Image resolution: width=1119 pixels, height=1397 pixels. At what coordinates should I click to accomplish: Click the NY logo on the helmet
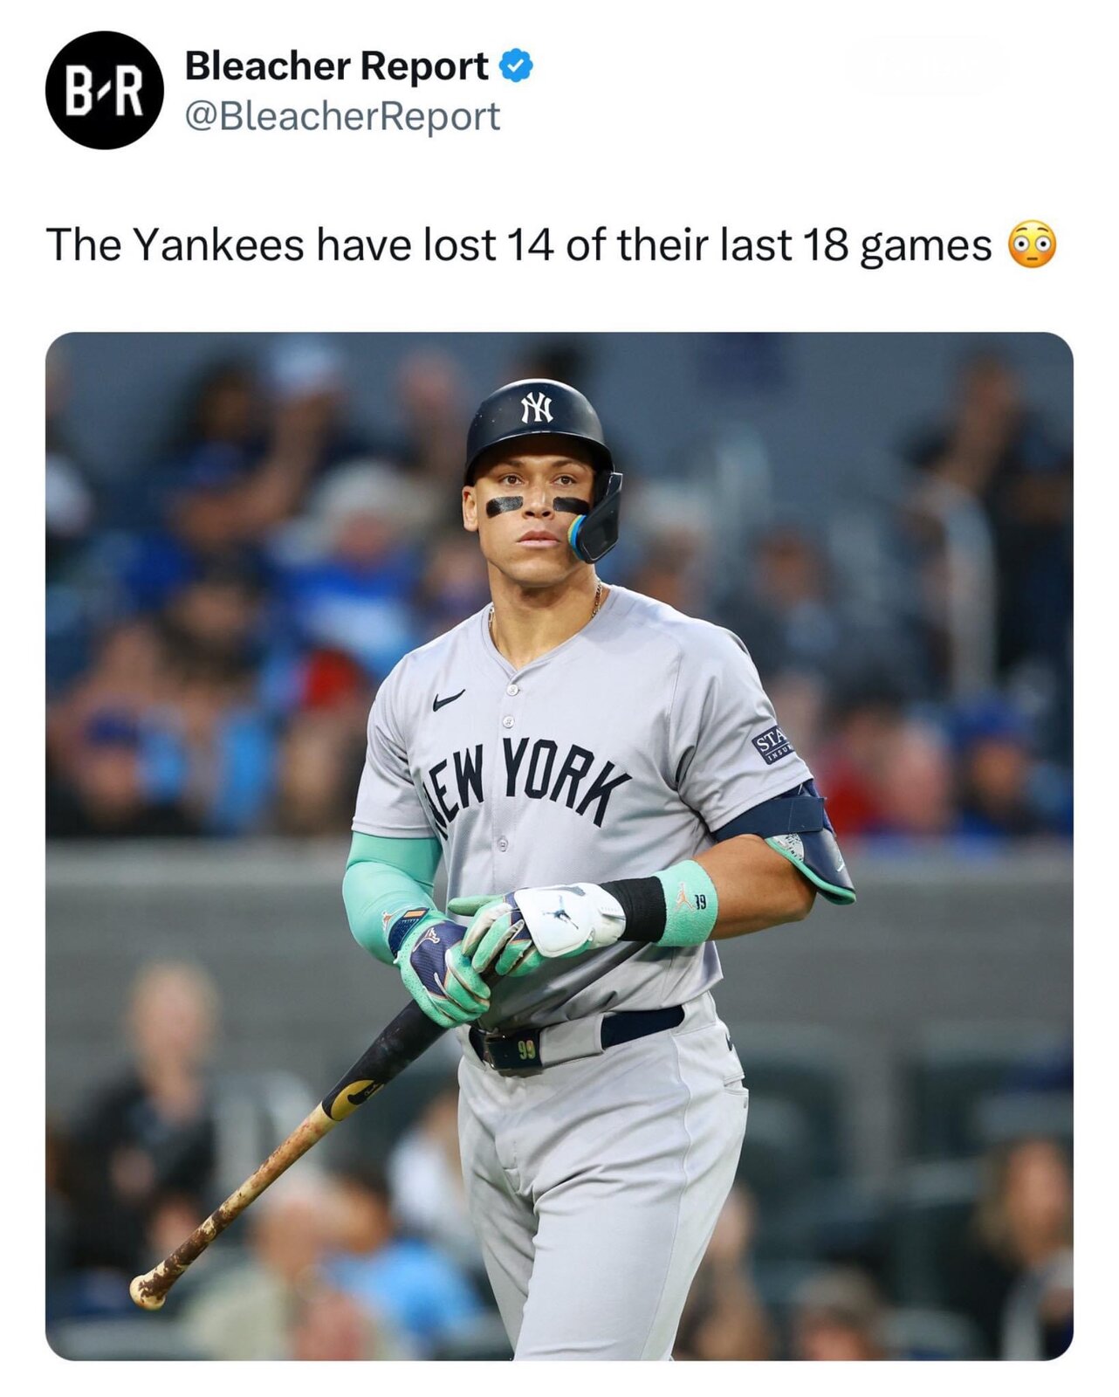(537, 407)
